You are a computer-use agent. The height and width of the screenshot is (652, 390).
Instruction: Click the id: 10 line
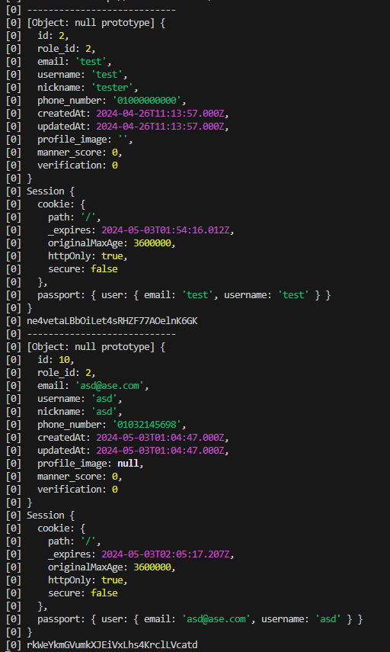tap(56, 360)
